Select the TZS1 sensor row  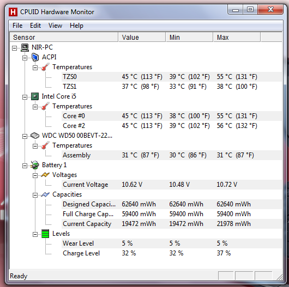[172, 87]
